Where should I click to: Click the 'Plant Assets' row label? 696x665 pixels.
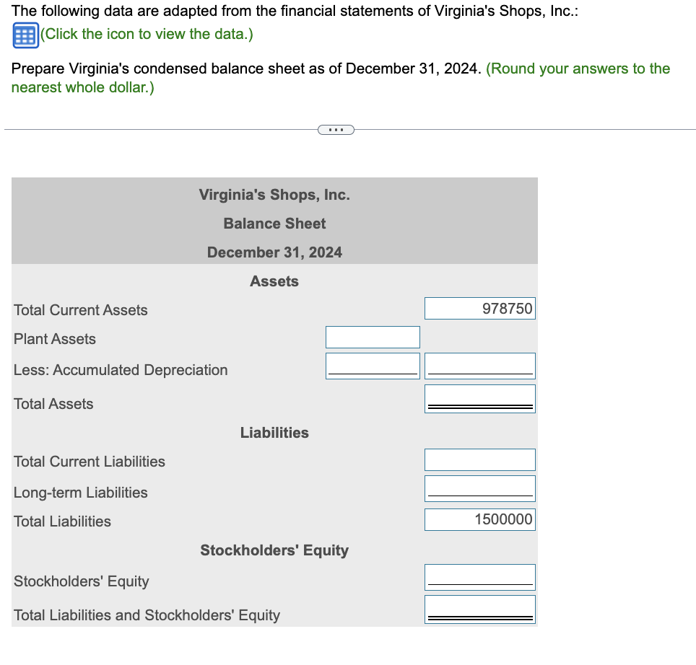click(55, 339)
